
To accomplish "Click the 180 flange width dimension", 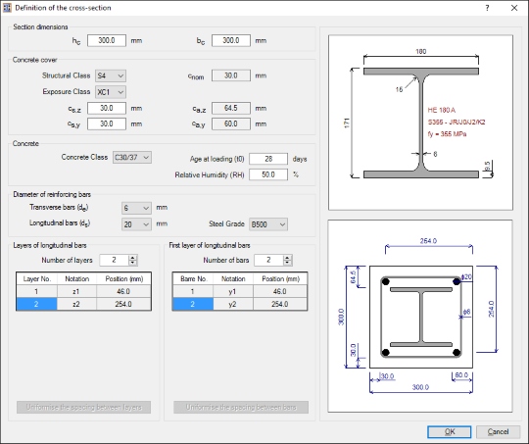I will pyautogui.click(x=420, y=51).
